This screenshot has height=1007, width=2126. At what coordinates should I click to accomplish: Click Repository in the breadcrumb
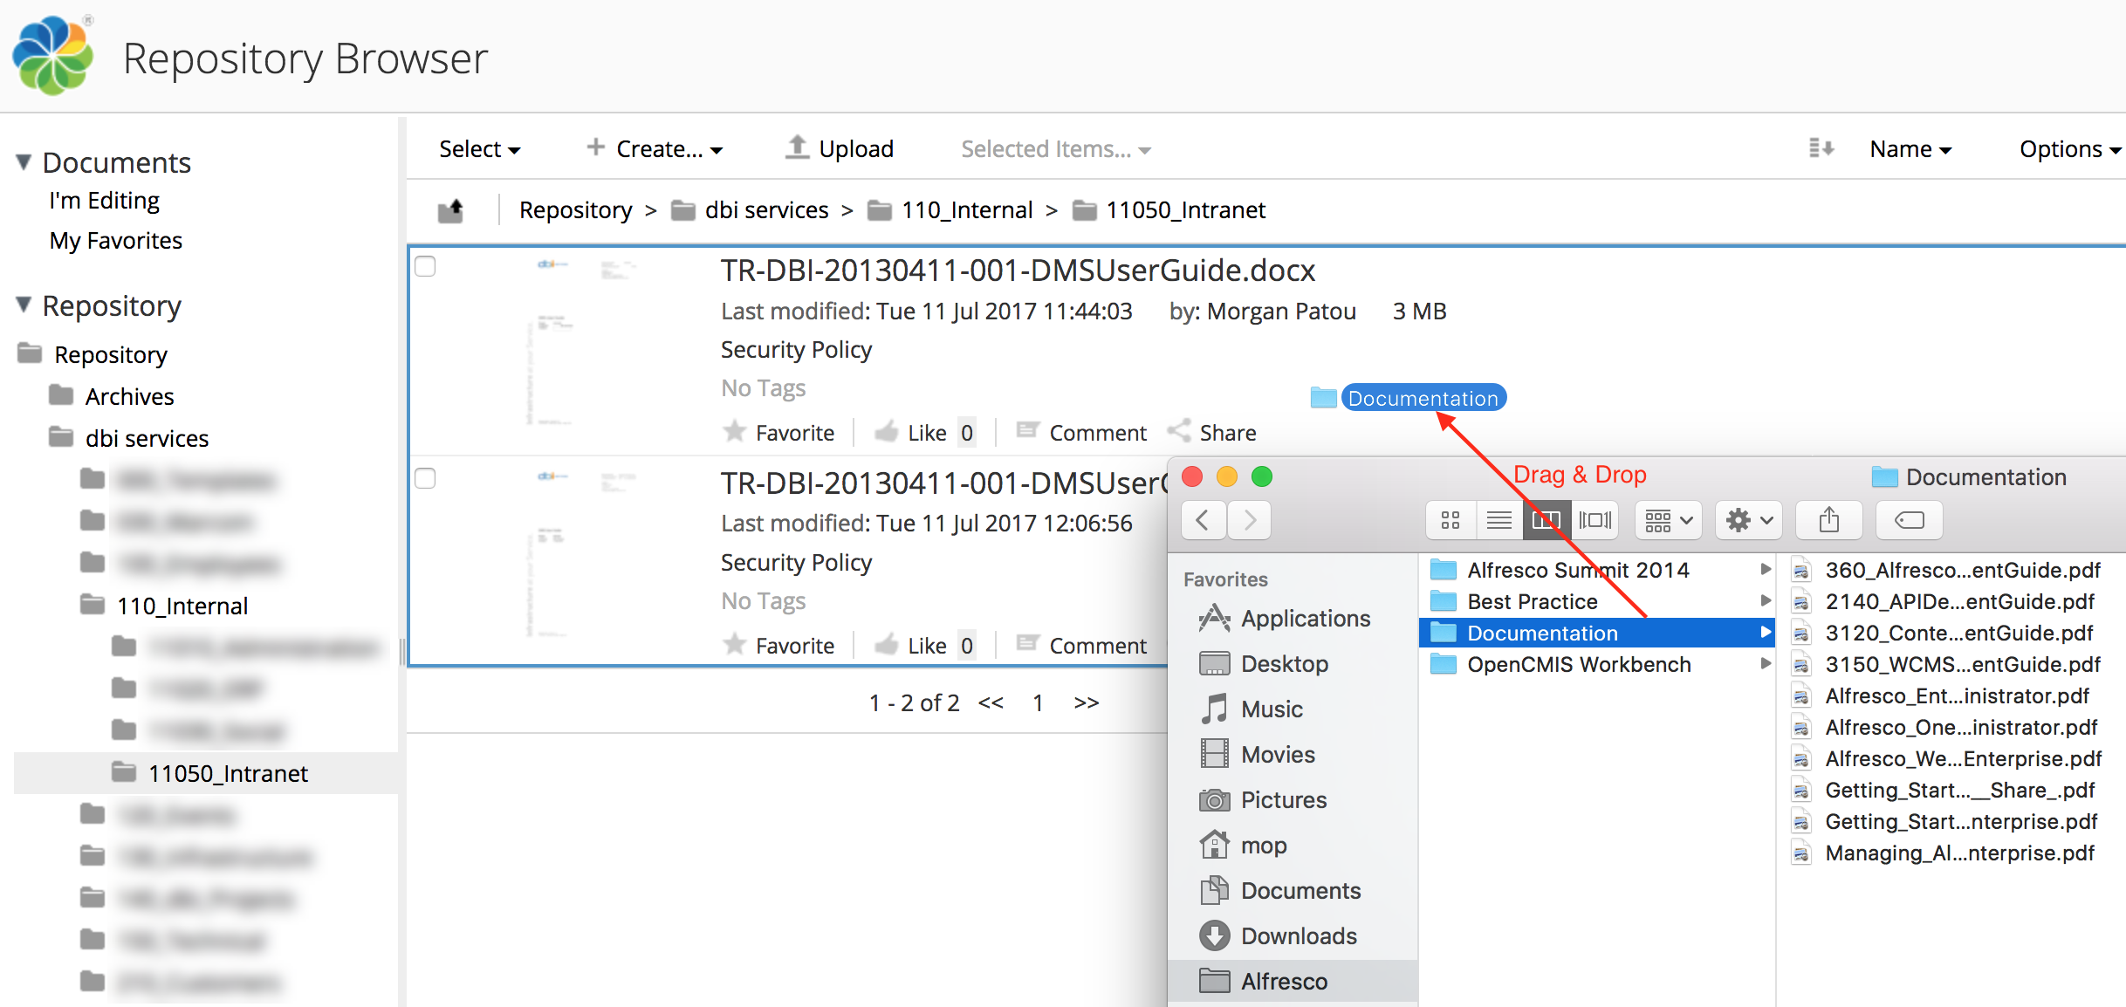click(x=575, y=210)
